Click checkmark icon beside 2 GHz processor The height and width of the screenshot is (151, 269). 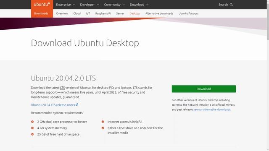click(32, 122)
